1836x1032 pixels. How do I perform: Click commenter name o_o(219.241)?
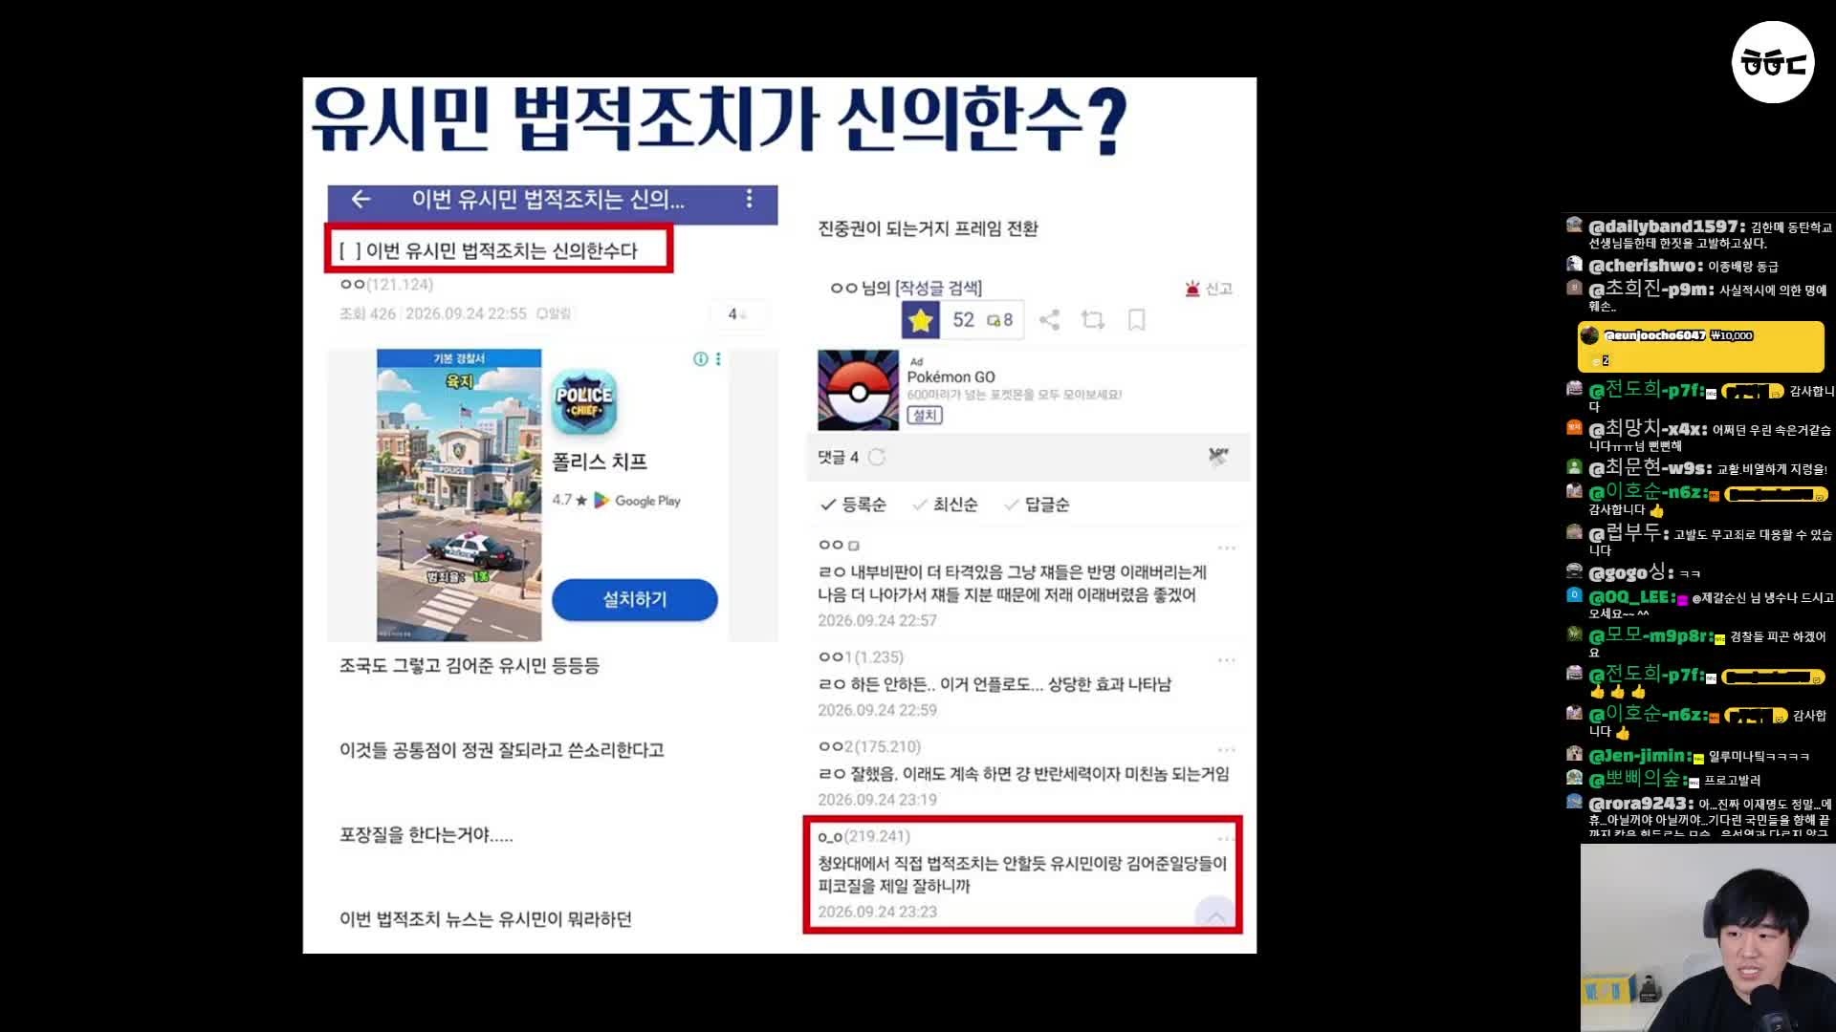pyautogui.click(x=863, y=836)
